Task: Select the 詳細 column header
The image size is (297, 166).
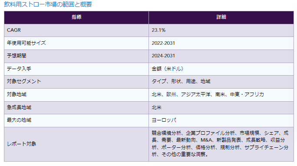Action: (221, 17)
